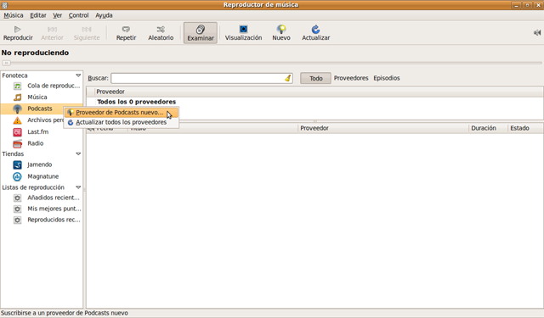Click the Reproducir play icon
The width and height of the screenshot is (544, 318).
(17, 30)
